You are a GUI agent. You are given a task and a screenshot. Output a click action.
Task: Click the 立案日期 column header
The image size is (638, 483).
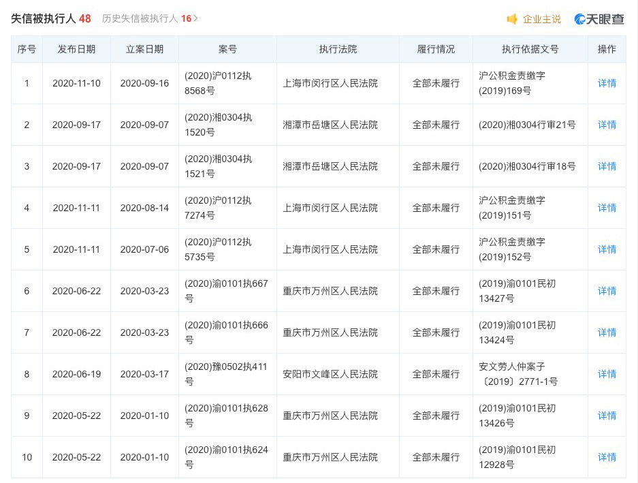click(144, 49)
